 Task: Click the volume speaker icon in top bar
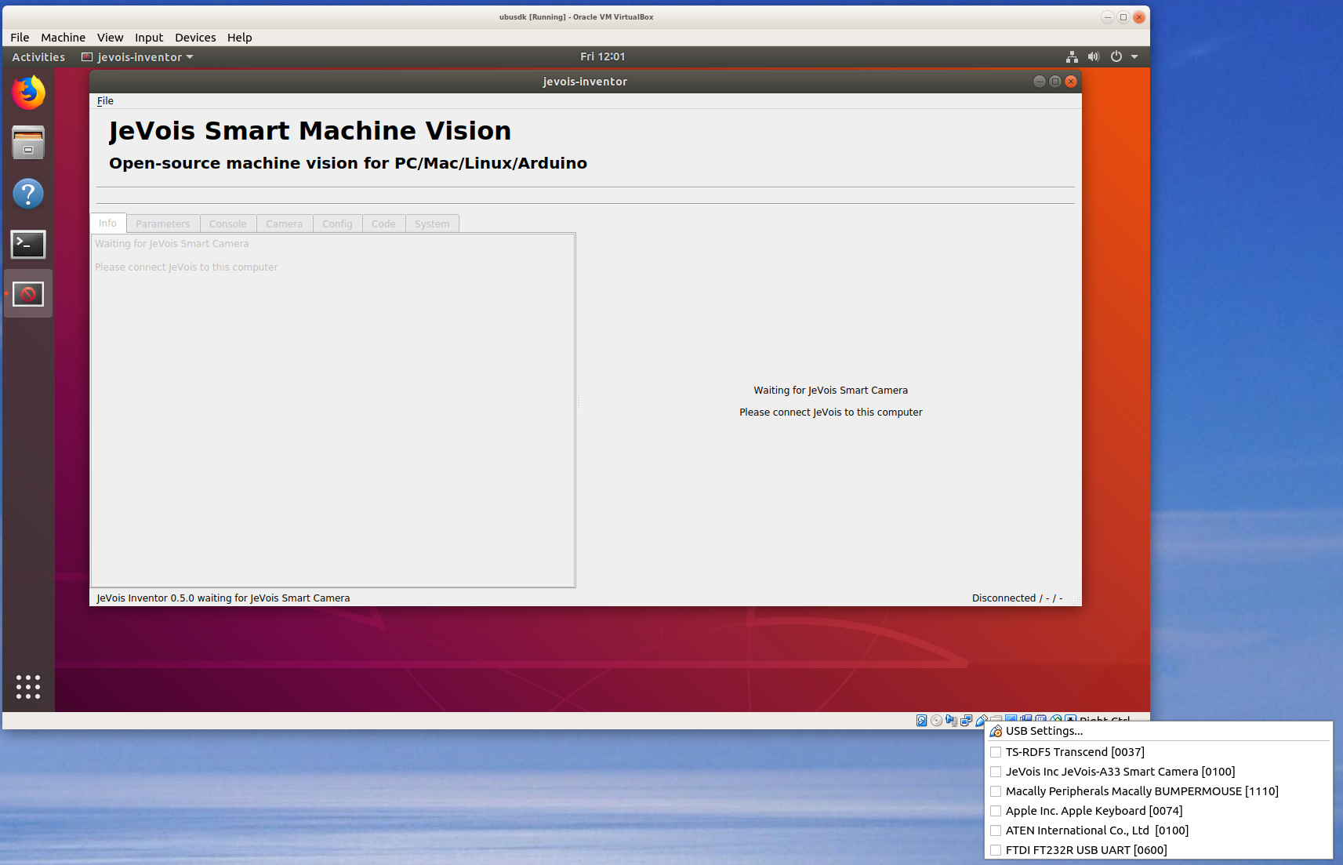[x=1094, y=56]
